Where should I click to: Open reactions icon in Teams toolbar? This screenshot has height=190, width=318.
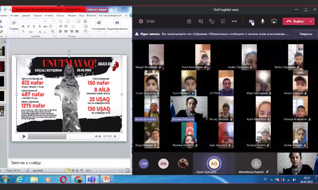[x=212, y=21]
